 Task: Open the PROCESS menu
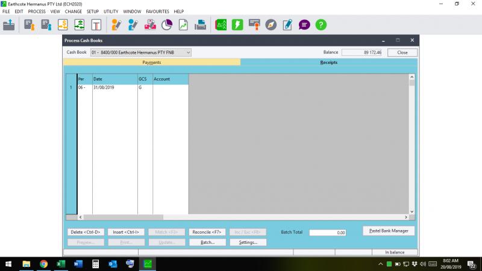click(x=37, y=11)
